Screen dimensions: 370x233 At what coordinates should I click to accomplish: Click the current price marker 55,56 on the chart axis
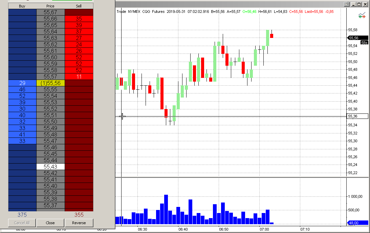pos(357,38)
